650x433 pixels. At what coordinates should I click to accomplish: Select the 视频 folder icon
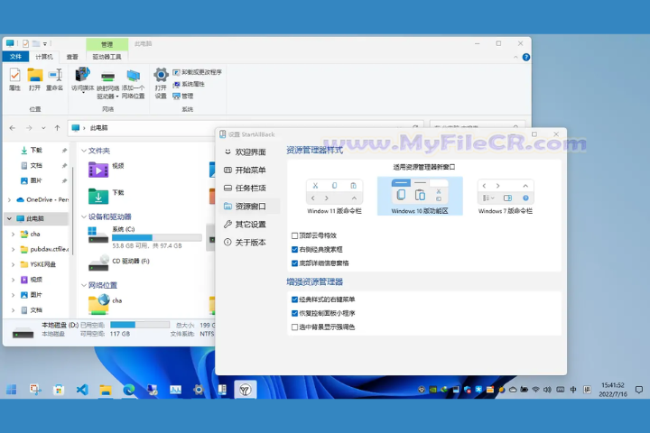tap(98, 170)
